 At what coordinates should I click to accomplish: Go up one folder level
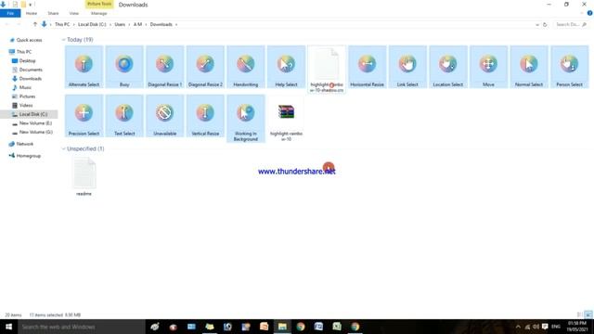(x=35, y=24)
